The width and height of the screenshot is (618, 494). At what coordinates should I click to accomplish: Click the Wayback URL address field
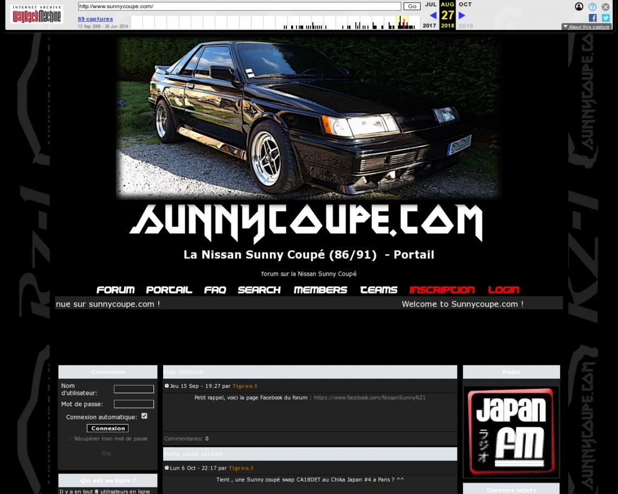coord(239,6)
